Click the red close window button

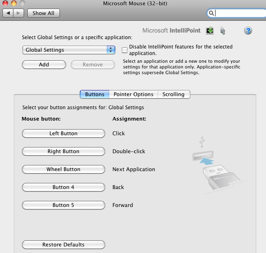[x=5, y=3]
